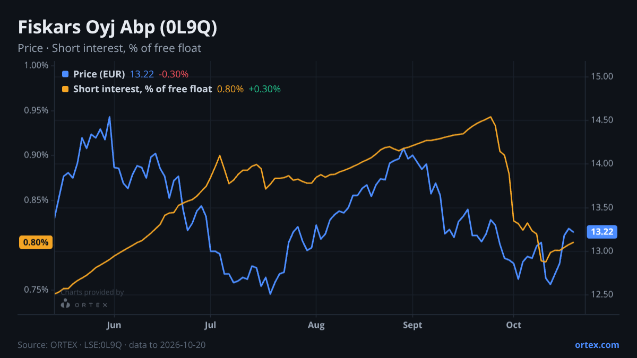The image size is (637, 358).
Task: Click the 1.00% left axis label
Action: tap(36, 65)
